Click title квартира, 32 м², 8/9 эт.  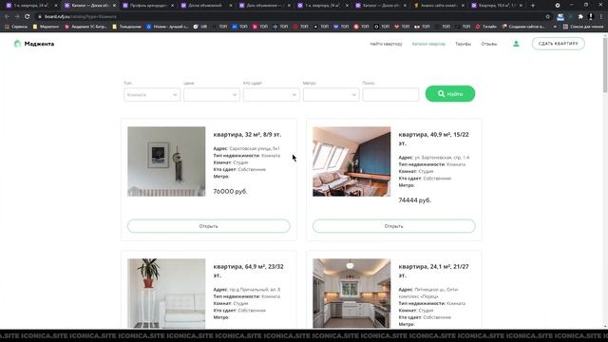(x=247, y=135)
